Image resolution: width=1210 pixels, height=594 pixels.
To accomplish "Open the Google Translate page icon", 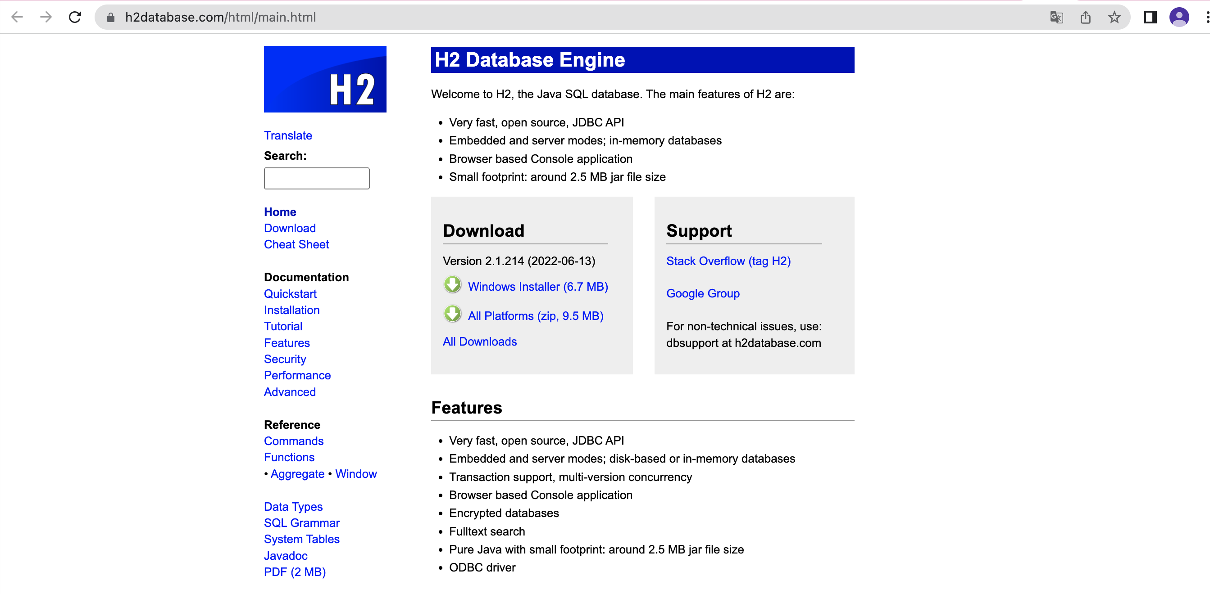I will pos(1056,18).
